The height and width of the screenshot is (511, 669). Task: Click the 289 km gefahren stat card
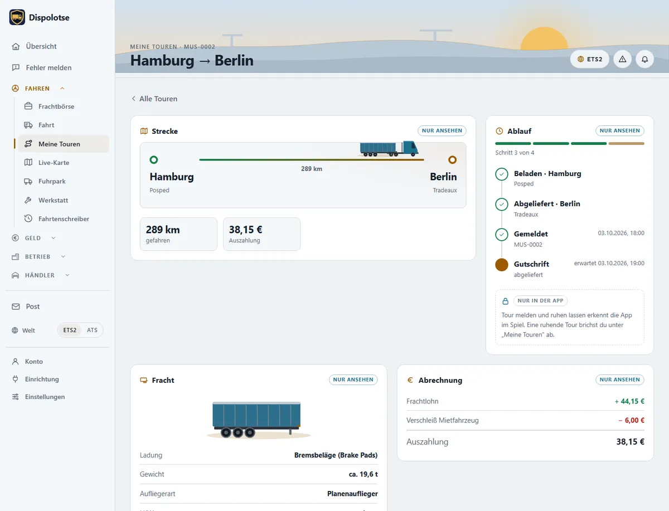(x=178, y=234)
